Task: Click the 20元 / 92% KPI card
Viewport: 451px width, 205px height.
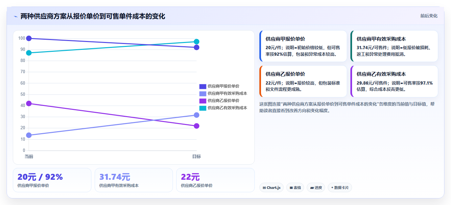Action: pos(52,180)
